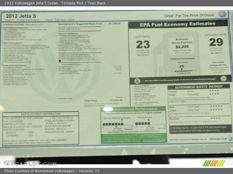Click the 'GOVERNMENT SAFETY RATINGS' header

[x=199, y=87]
